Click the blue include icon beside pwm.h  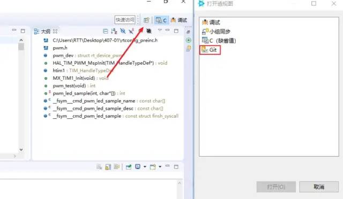point(46,48)
